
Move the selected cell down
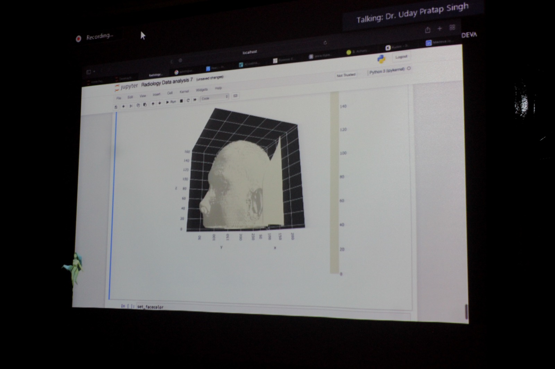[x=160, y=103]
